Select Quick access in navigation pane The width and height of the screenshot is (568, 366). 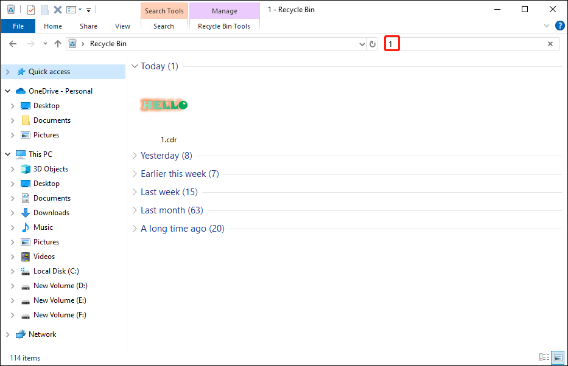coord(49,72)
